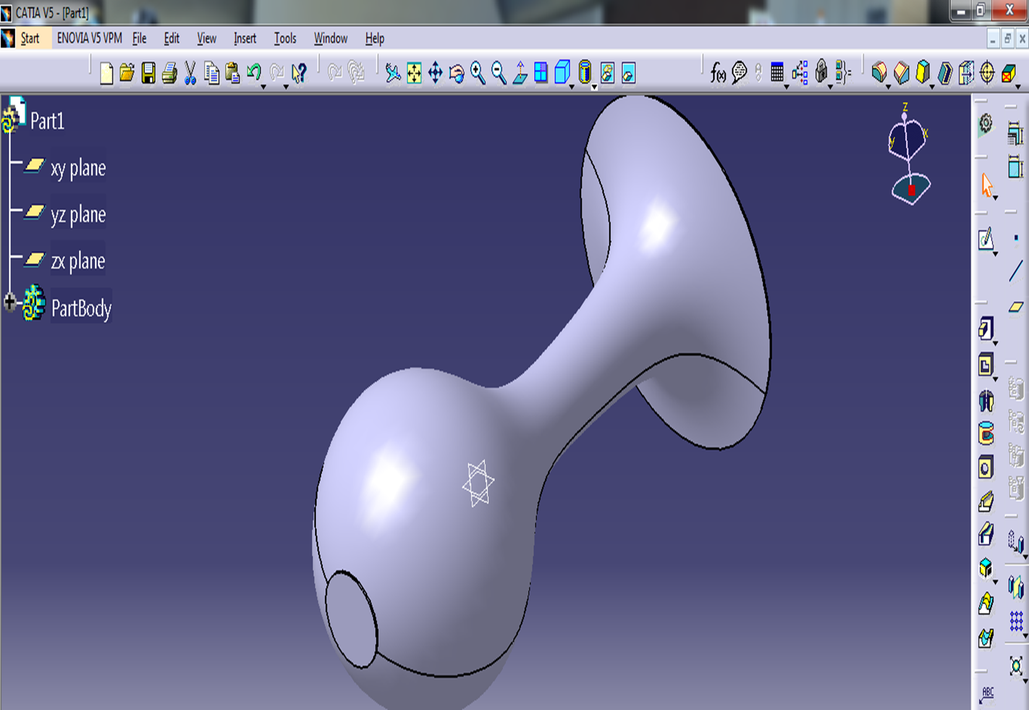Click the Chamfer tool icon
The width and height of the screenshot is (1029, 710).
[901, 73]
